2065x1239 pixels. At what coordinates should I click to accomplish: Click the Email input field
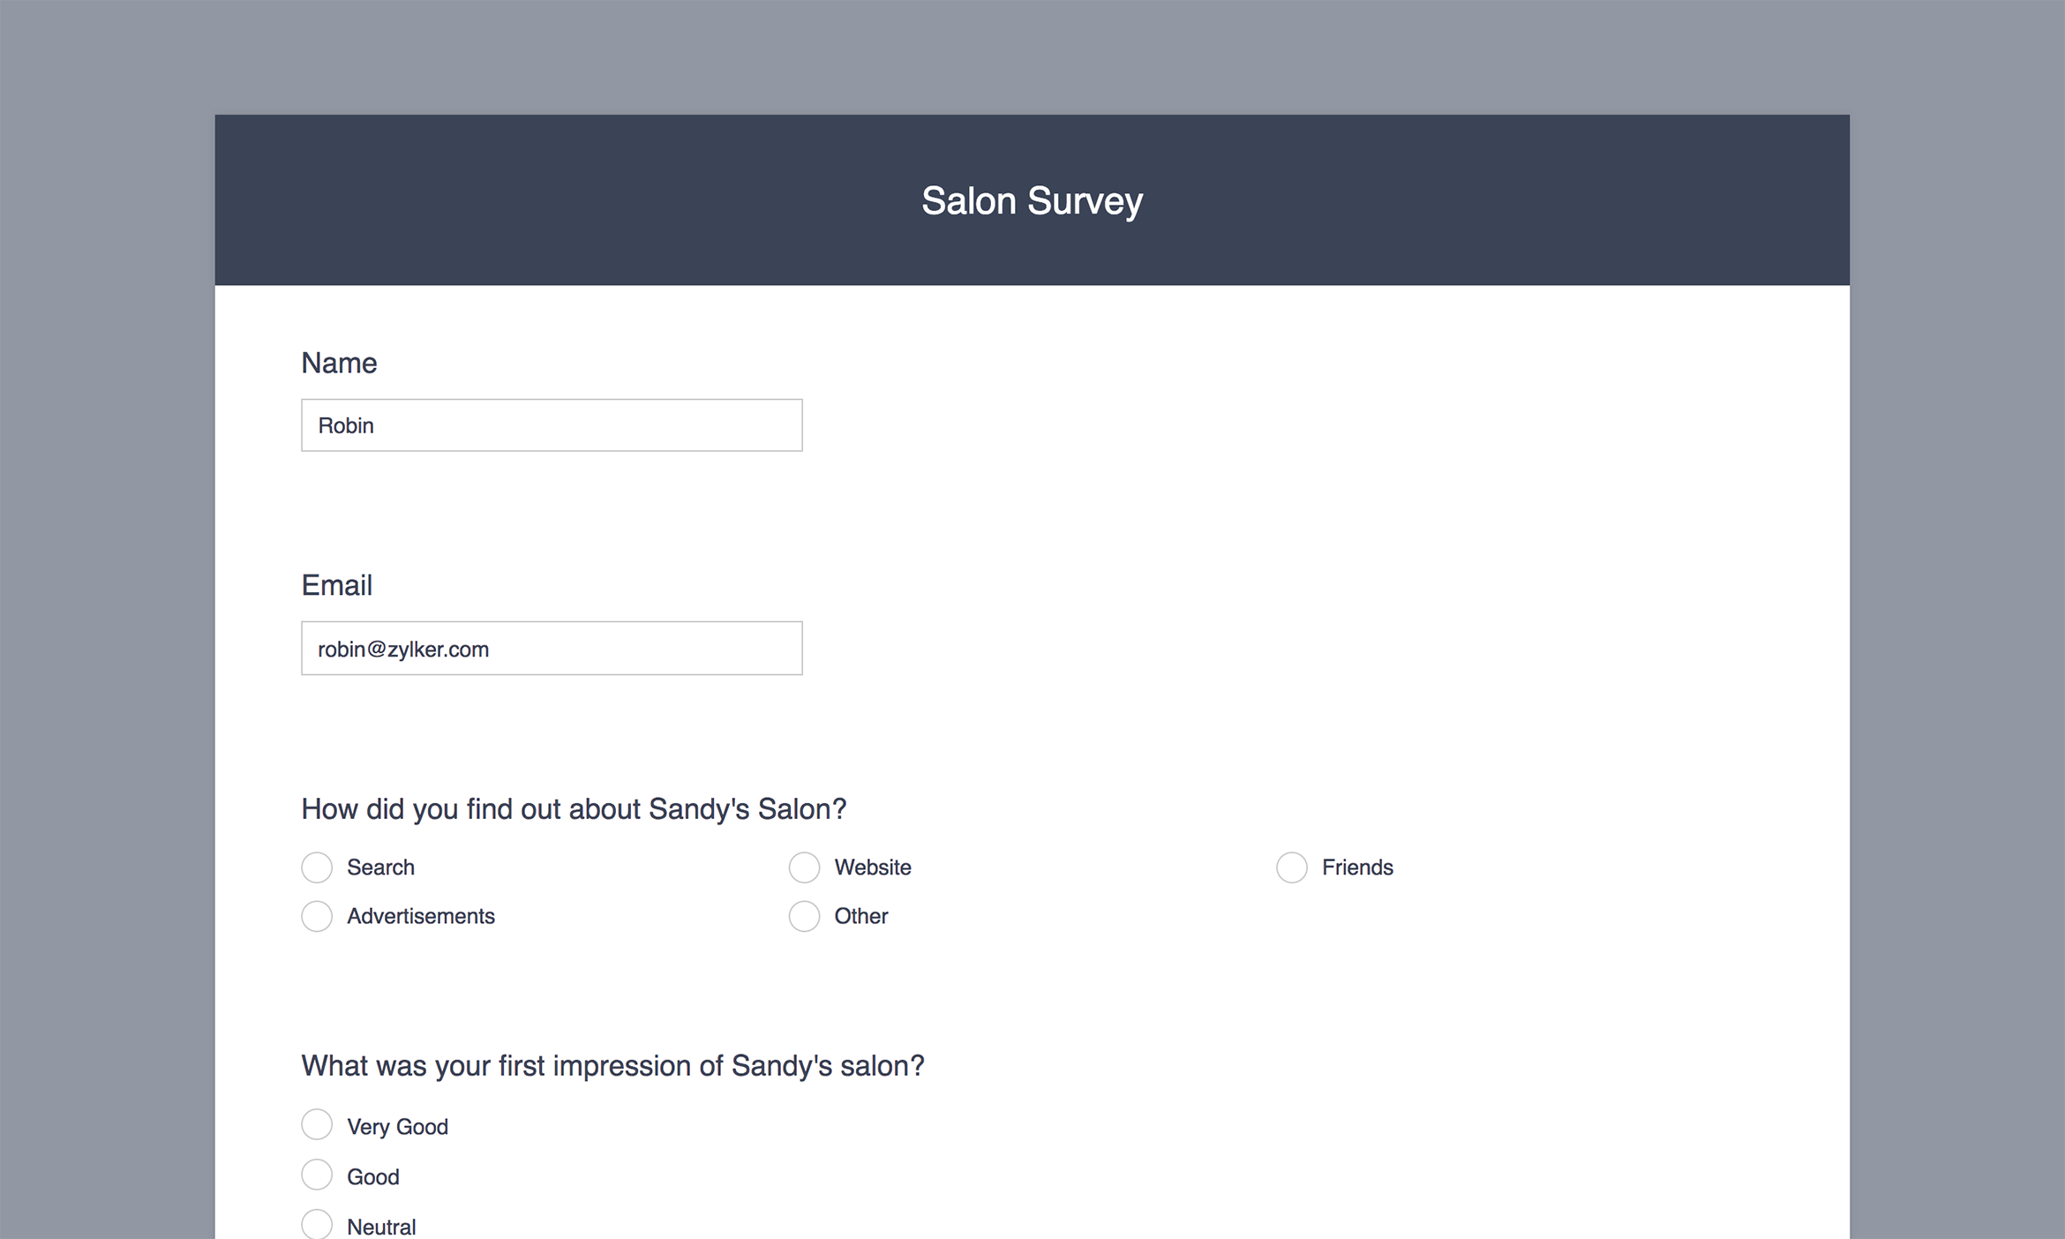pos(552,649)
